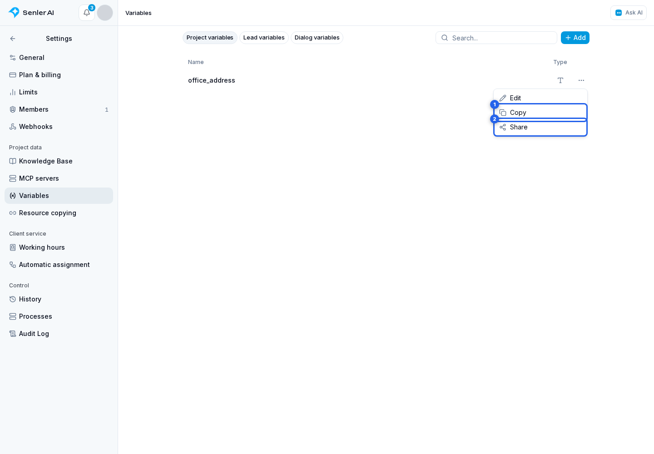654x454 pixels.
Task: Navigate to Webhooks
Action: (x=59, y=127)
